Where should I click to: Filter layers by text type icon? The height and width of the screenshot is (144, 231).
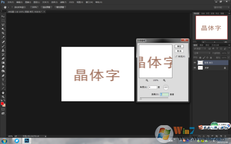click(217, 49)
